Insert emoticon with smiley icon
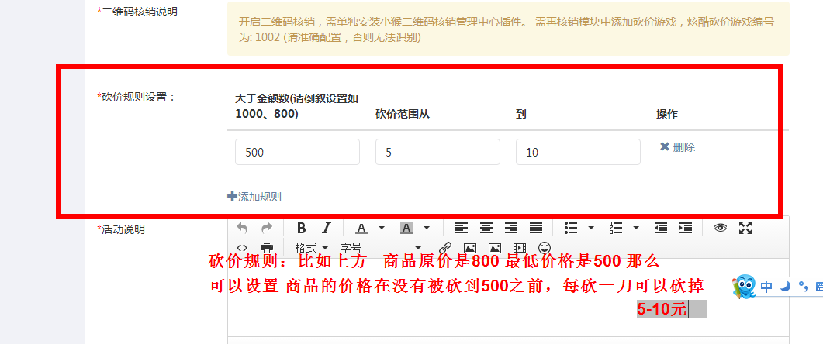Screen dimensions: 823x344 545,247
